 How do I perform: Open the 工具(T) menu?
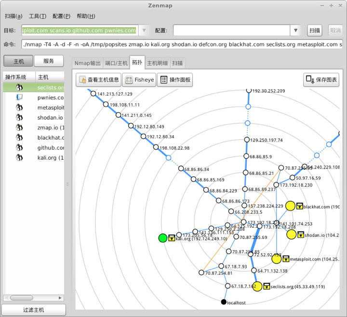point(38,16)
